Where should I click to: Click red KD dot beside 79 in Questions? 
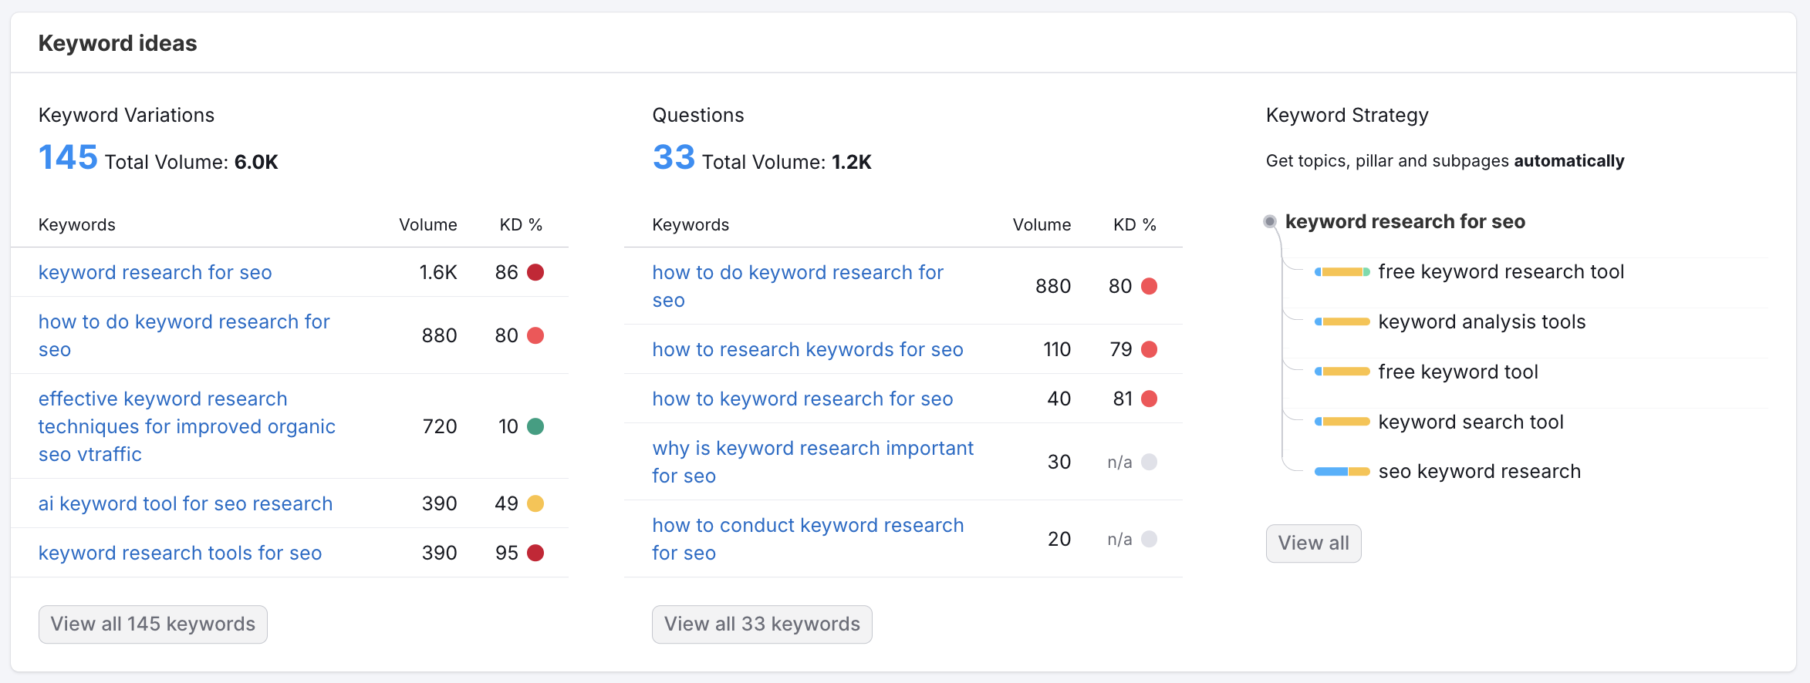pyautogui.click(x=1149, y=349)
